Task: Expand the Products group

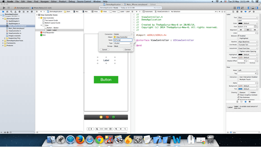Action: tap(3, 46)
